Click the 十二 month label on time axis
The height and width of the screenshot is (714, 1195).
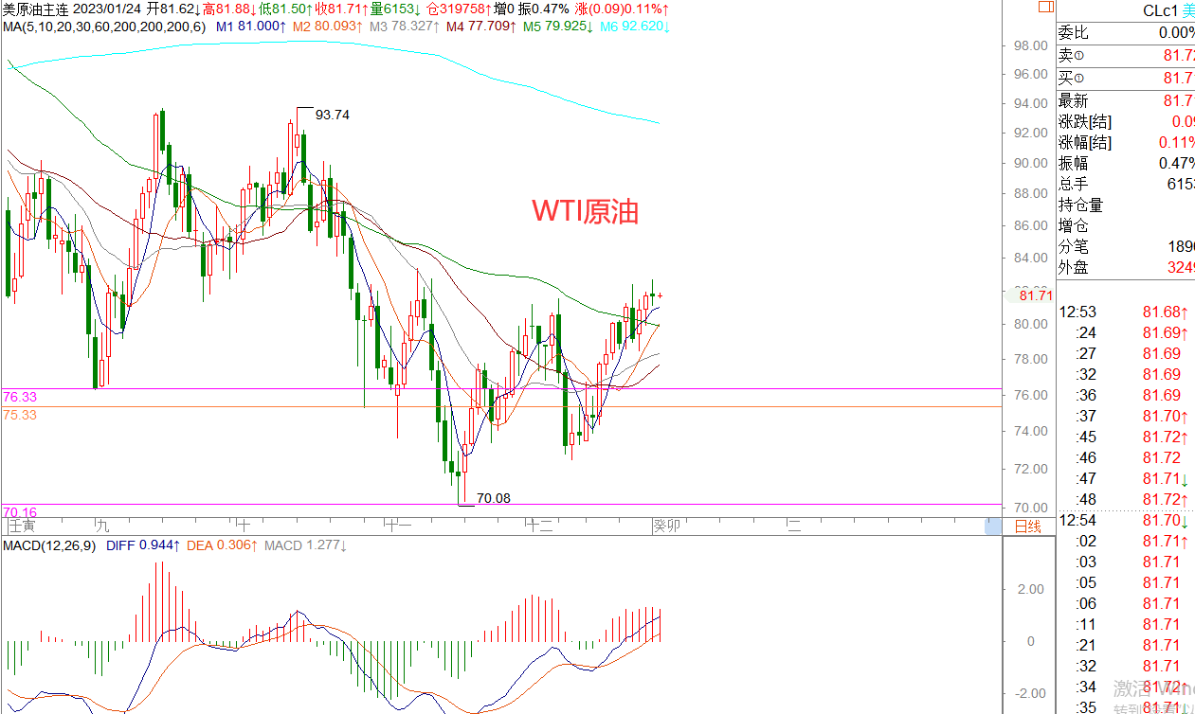537,526
